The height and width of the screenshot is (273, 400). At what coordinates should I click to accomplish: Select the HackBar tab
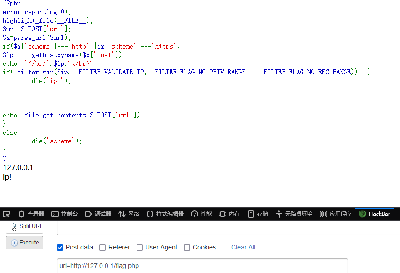click(x=375, y=214)
